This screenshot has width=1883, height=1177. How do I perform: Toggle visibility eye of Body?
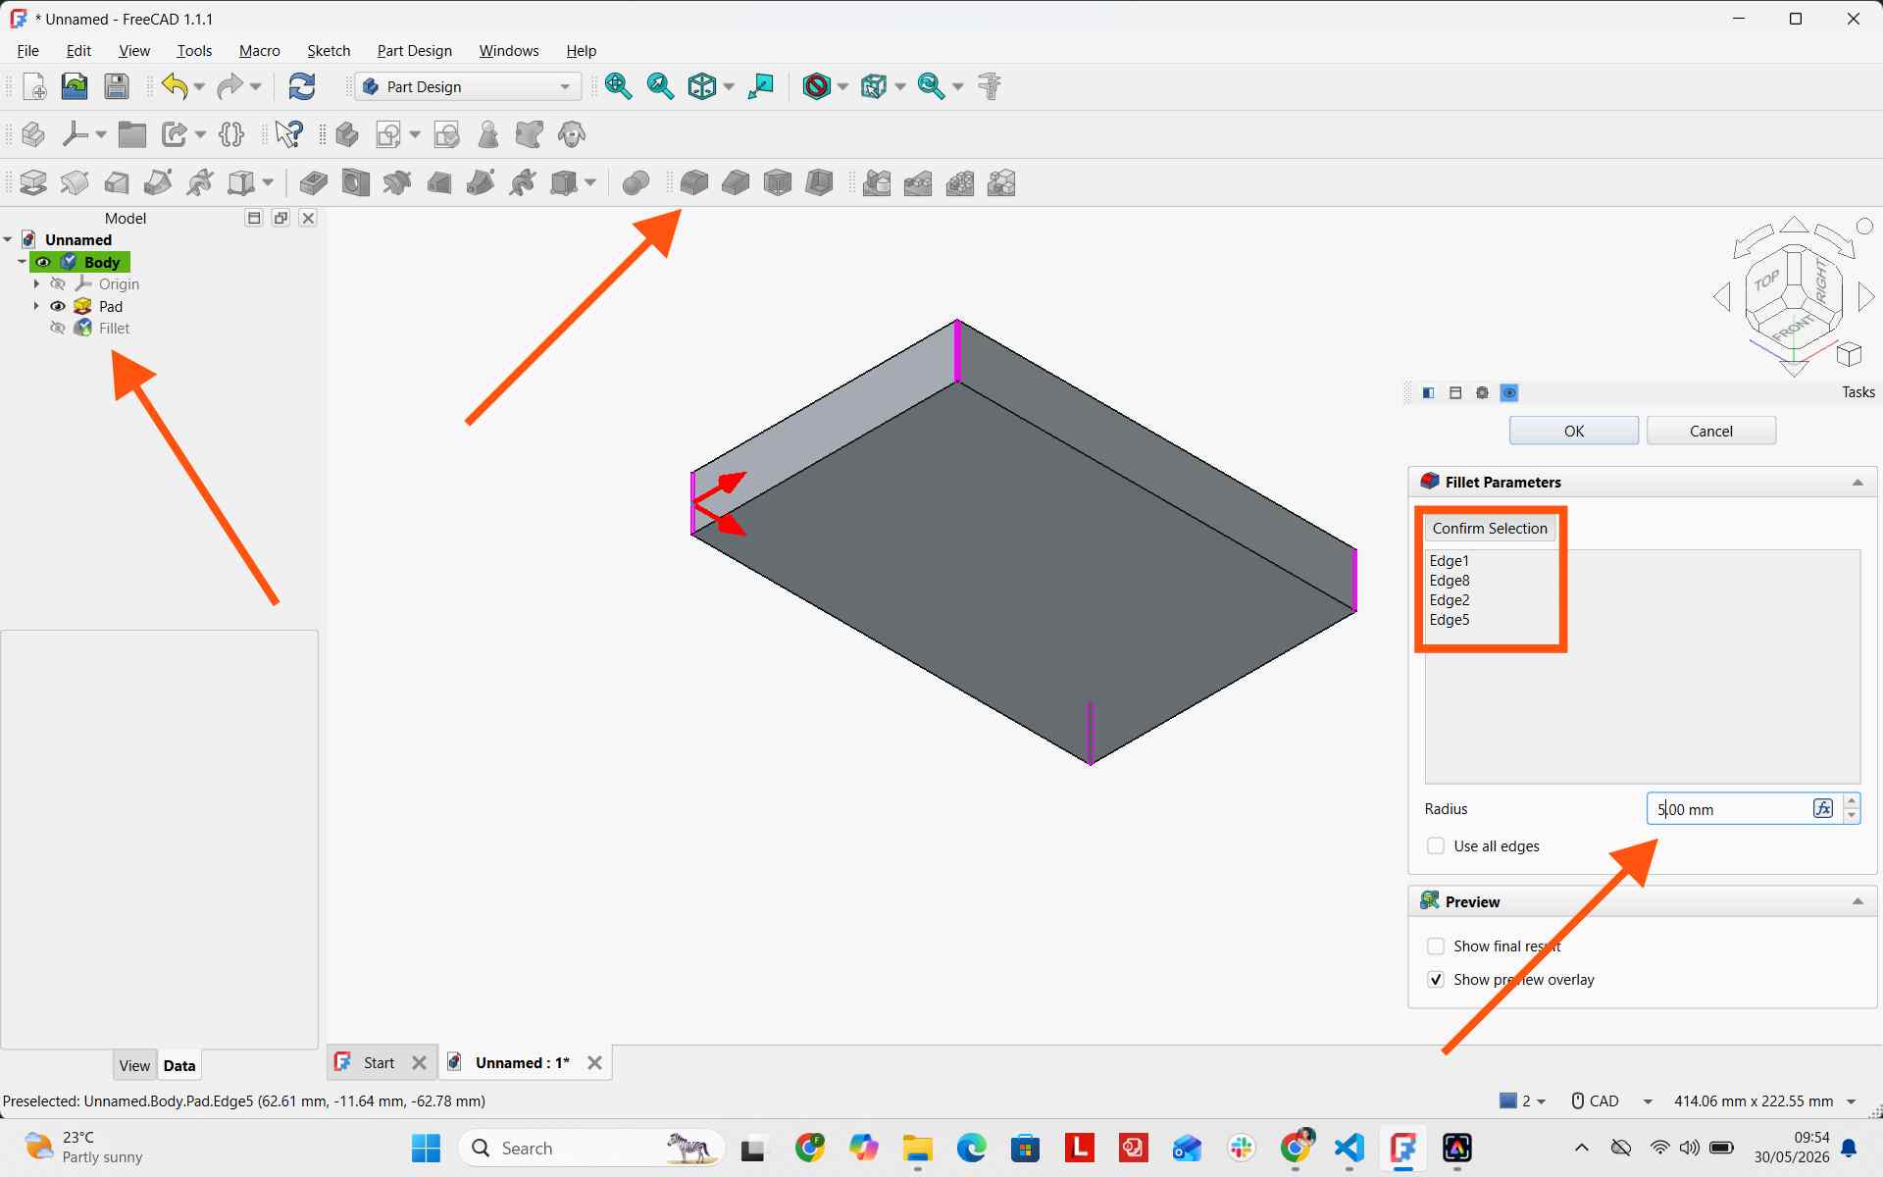43,262
